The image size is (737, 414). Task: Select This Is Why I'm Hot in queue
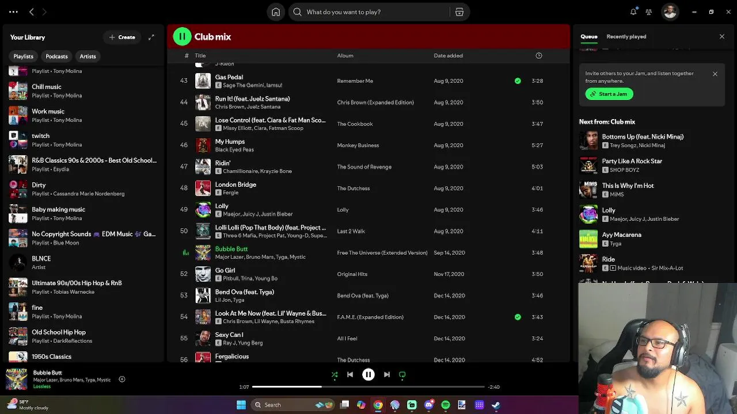tap(651, 190)
